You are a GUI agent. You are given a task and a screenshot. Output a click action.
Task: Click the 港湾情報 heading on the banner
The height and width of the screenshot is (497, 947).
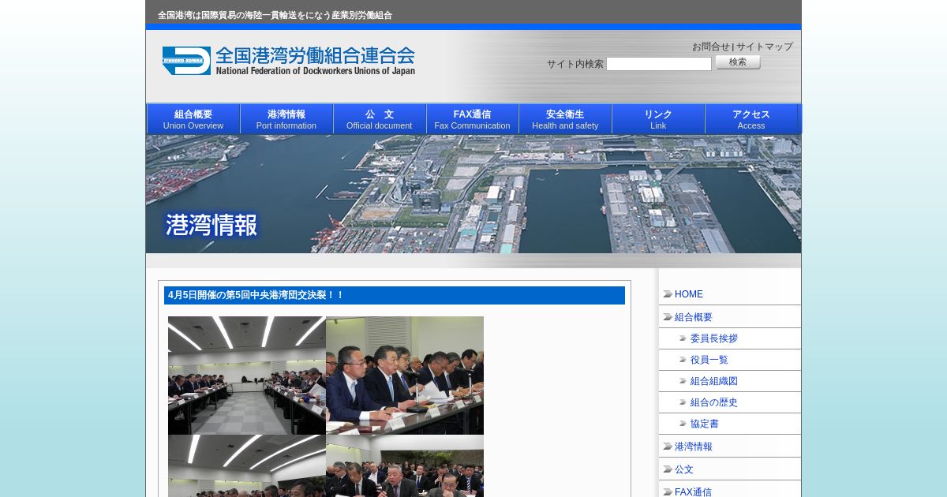coord(211,225)
